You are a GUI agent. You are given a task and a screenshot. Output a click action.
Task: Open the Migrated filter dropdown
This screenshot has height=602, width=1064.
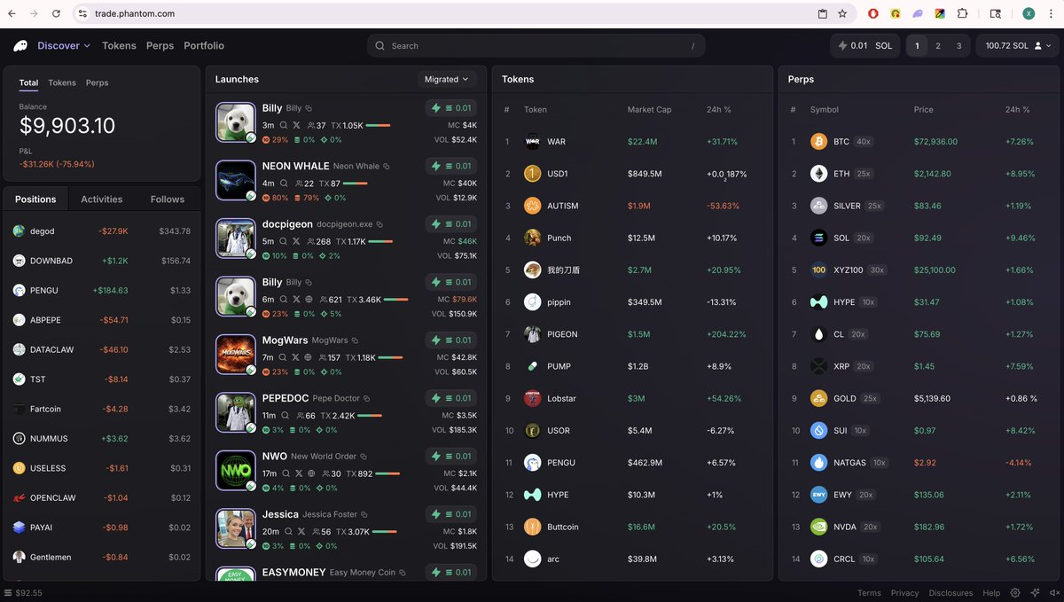coord(447,80)
